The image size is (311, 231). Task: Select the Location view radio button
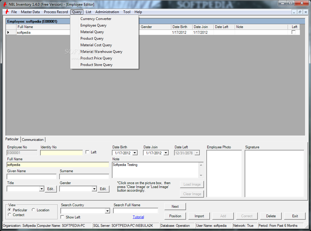tap(33, 210)
